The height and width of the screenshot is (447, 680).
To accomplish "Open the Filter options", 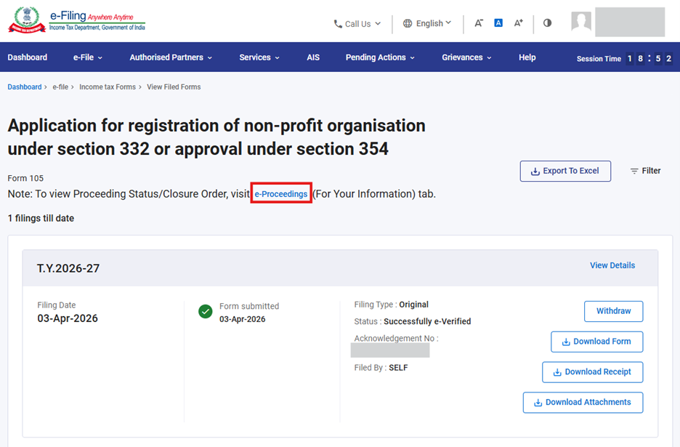I will [x=645, y=171].
